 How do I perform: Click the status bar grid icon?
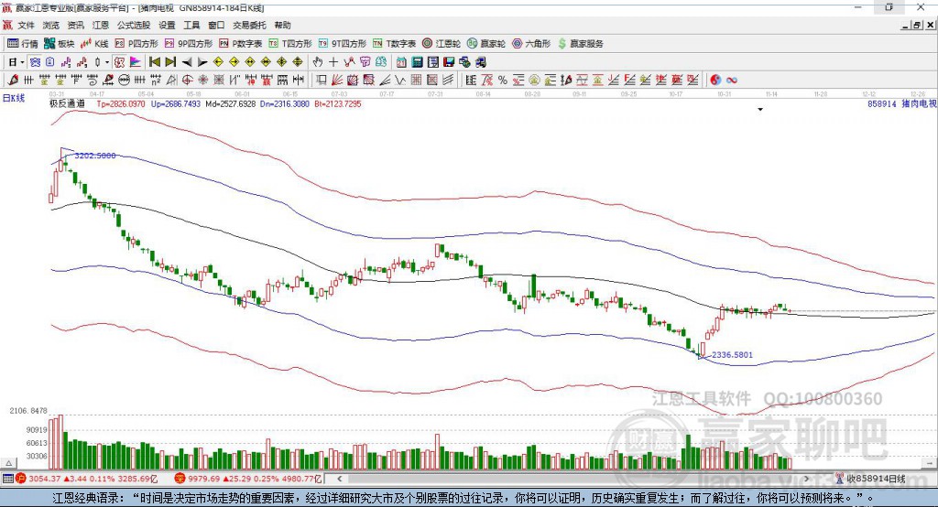click(7, 479)
